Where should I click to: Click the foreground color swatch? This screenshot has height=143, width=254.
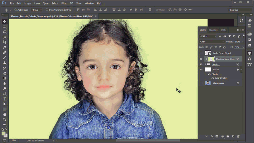coord(4,133)
